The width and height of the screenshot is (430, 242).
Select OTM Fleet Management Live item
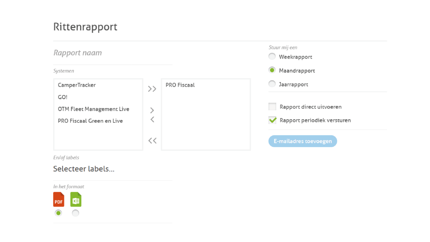click(x=93, y=109)
